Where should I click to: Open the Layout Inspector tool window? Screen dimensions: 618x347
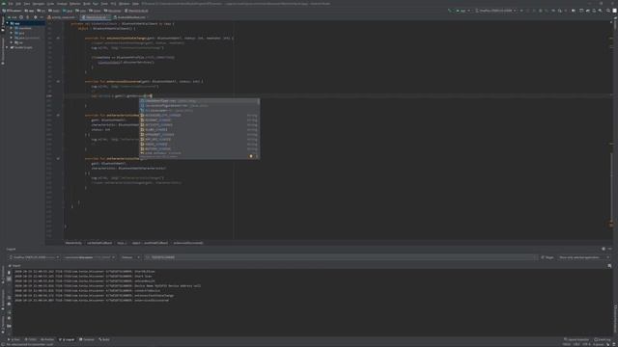(576, 339)
